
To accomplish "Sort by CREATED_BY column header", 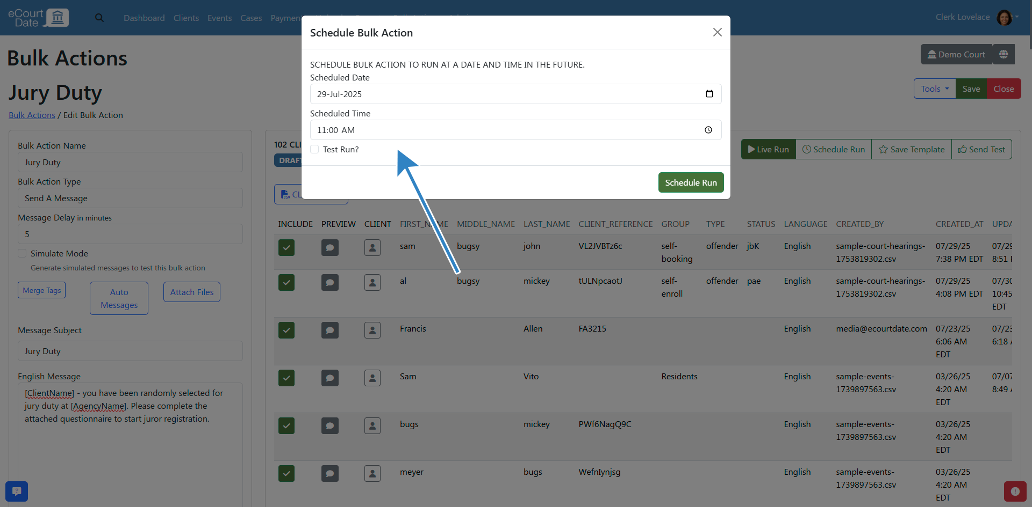I will point(859,224).
